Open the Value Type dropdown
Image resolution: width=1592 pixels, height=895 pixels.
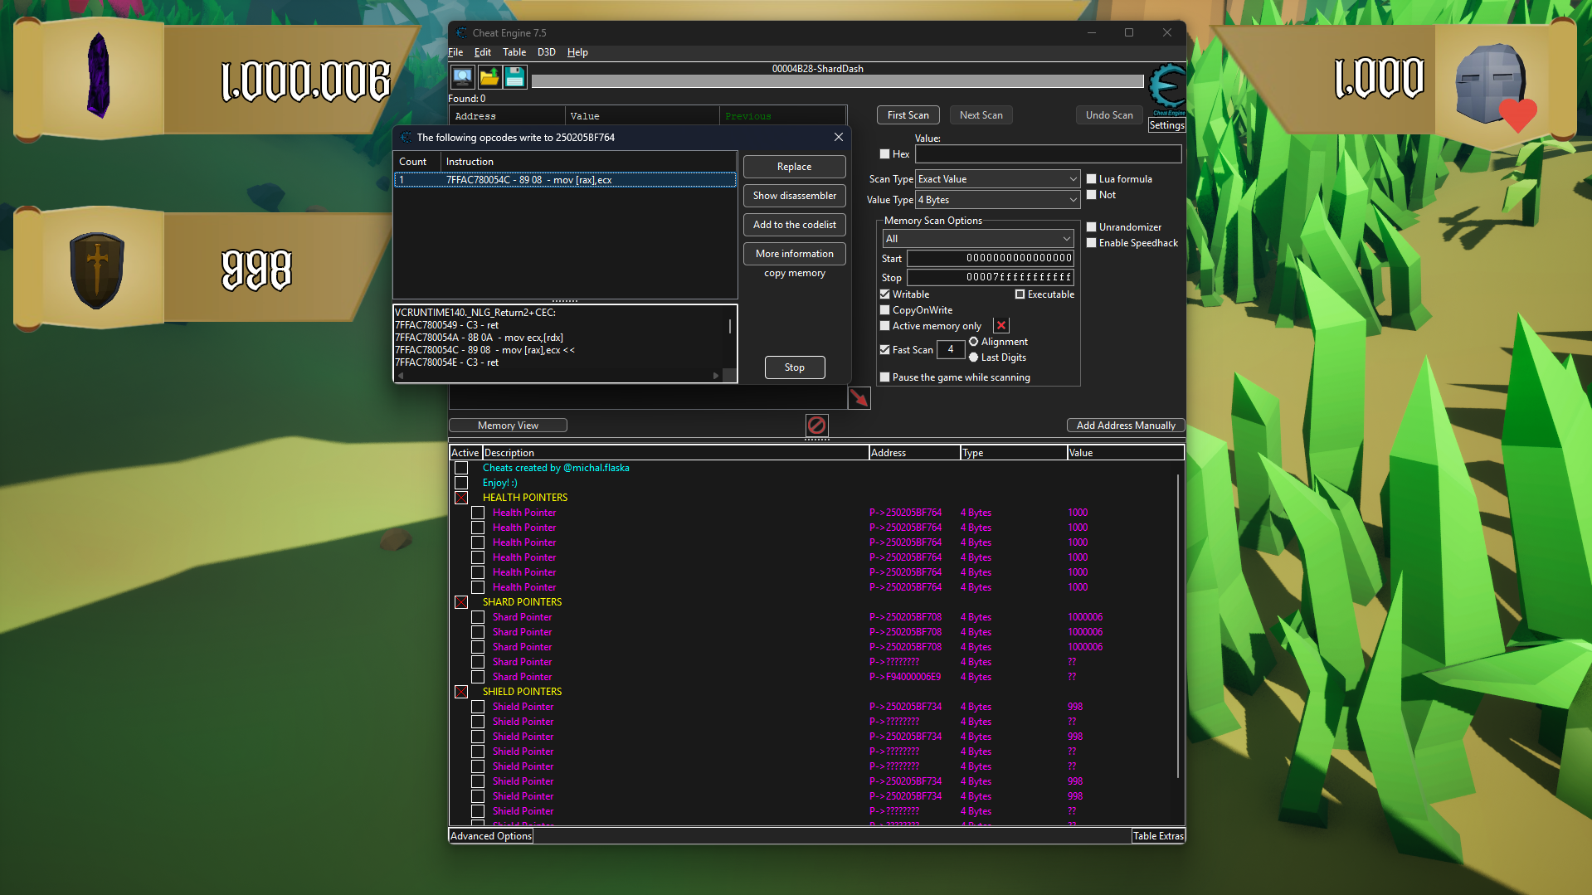tap(997, 200)
